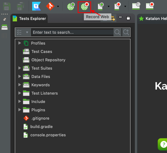The height and width of the screenshot is (153, 167).
Task: Open Katalon TestOps blue T icon
Action: 37,6
